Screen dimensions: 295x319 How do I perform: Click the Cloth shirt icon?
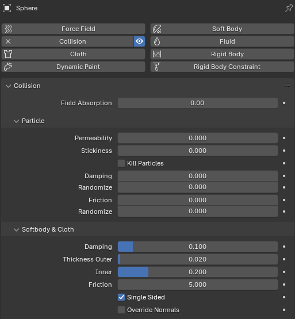tap(8, 54)
